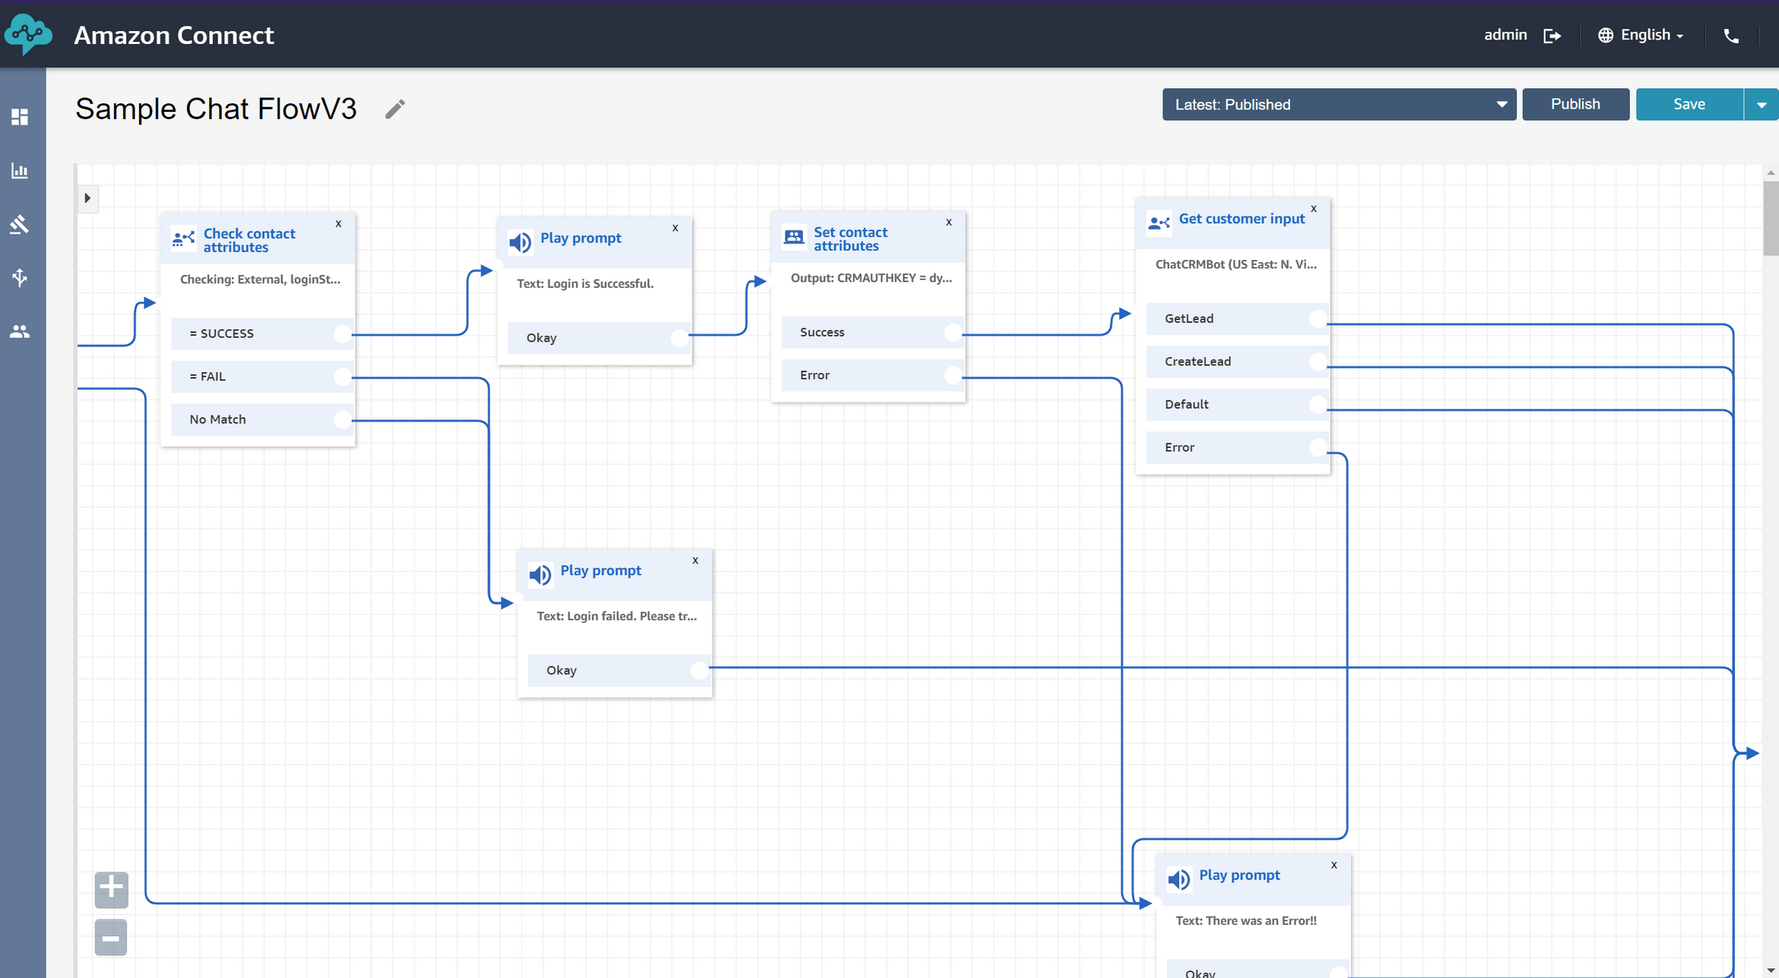Click the admin user name
1779x978 pixels.
pyautogui.click(x=1505, y=35)
